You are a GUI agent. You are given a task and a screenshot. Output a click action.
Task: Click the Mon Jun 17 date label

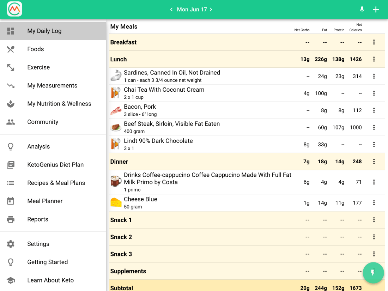192,10
